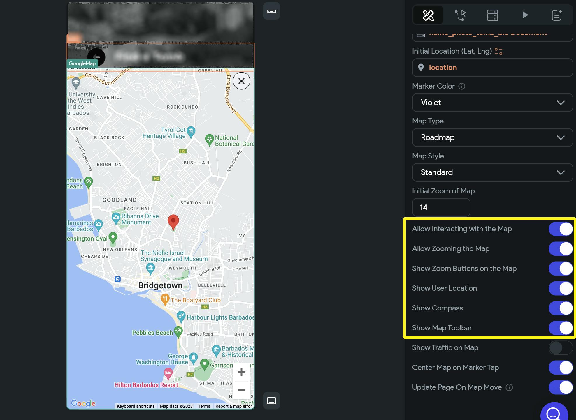This screenshot has height=420, width=576.
Task: Click the Update Page On Map Move info icon
Action: coord(509,387)
